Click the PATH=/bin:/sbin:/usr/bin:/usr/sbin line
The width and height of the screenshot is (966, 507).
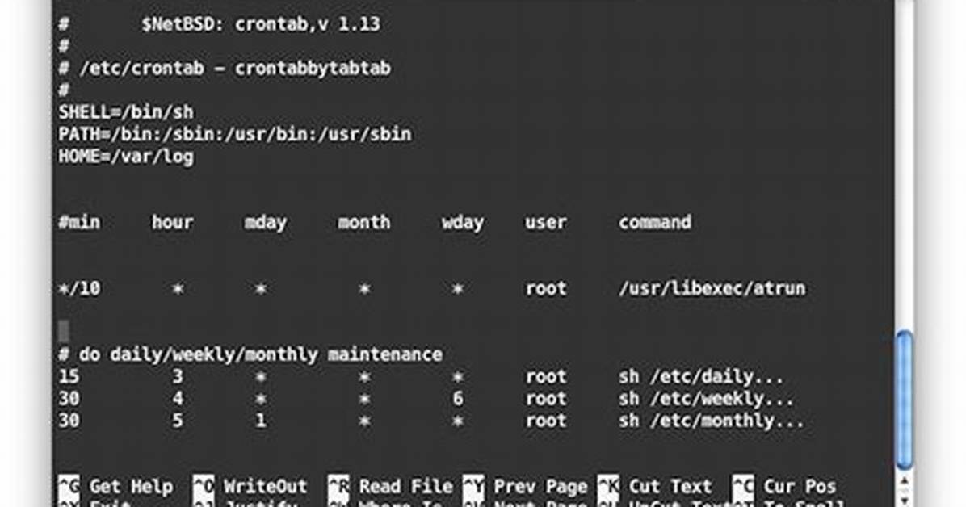pos(235,134)
